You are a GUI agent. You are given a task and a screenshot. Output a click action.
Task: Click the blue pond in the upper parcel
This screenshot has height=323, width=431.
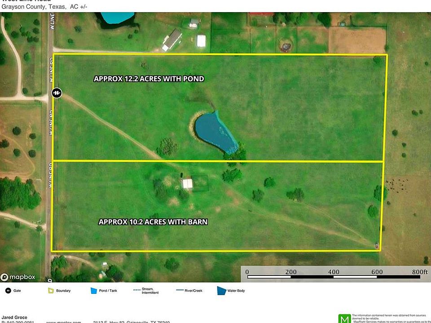coord(216,133)
